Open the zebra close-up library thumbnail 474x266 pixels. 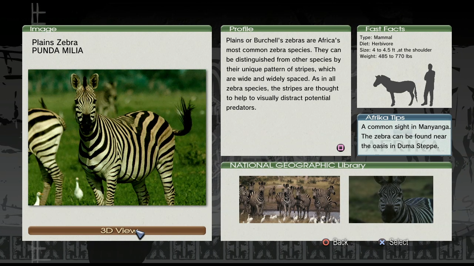391,199
